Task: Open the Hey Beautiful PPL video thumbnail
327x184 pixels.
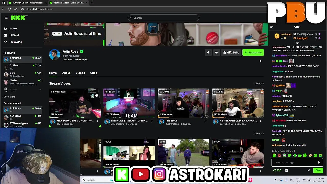Action: (x=238, y=103)
